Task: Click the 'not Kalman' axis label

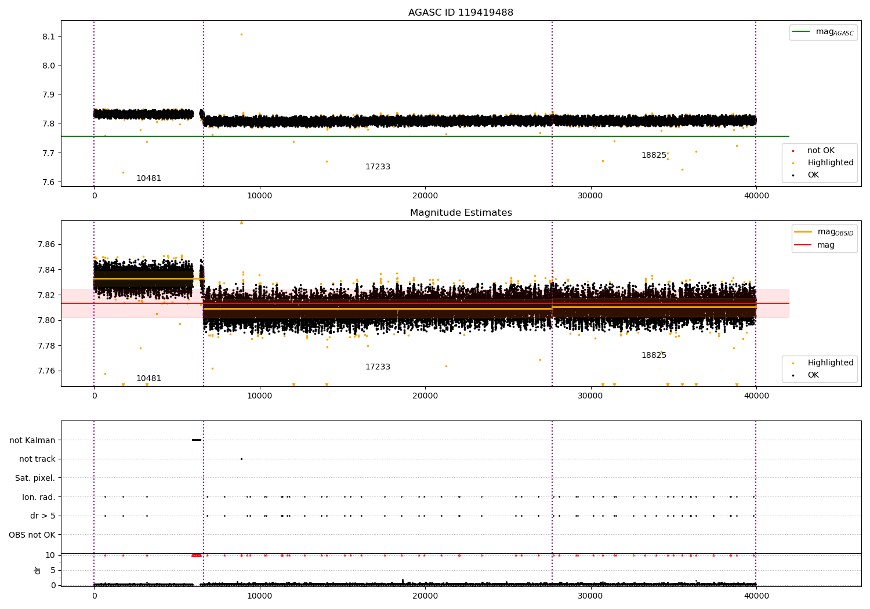Action: pos(32,440)
